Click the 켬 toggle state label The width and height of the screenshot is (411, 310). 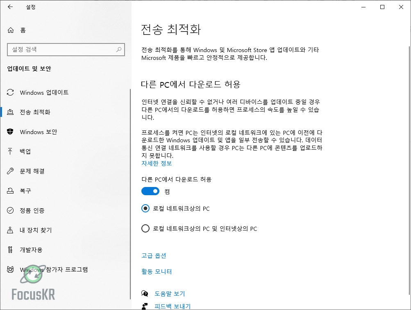[167, 191]
